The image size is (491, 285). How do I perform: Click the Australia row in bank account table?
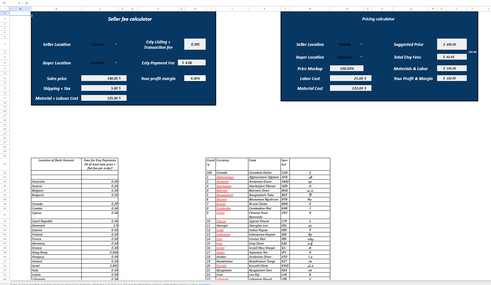75,182
